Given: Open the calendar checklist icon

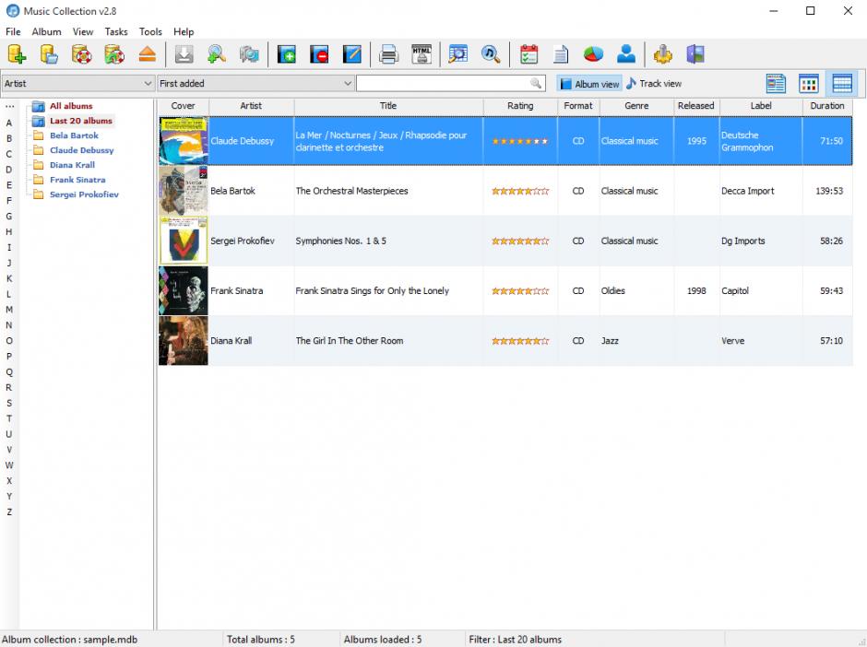Looking at the screenshot, I should coord(529,54).
